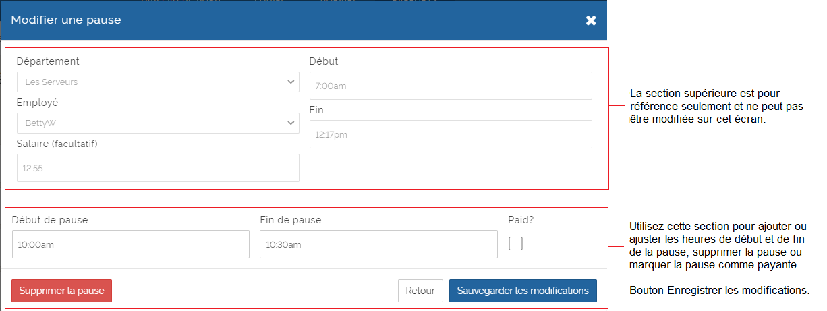Click the Modifier une pause title text
The width and height of the screenshot is (827, 311).
tap(66, 20)
